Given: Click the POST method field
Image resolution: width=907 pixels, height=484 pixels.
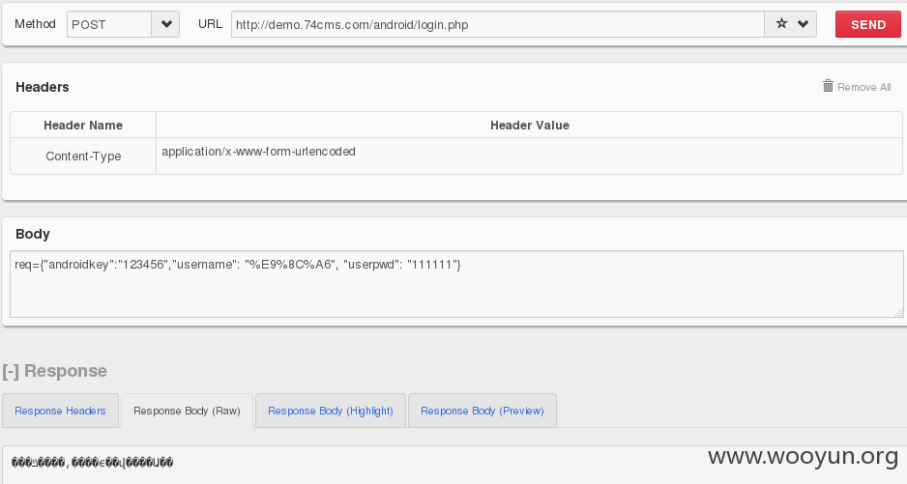Looking at the screenshot, I should click(109, 24).
